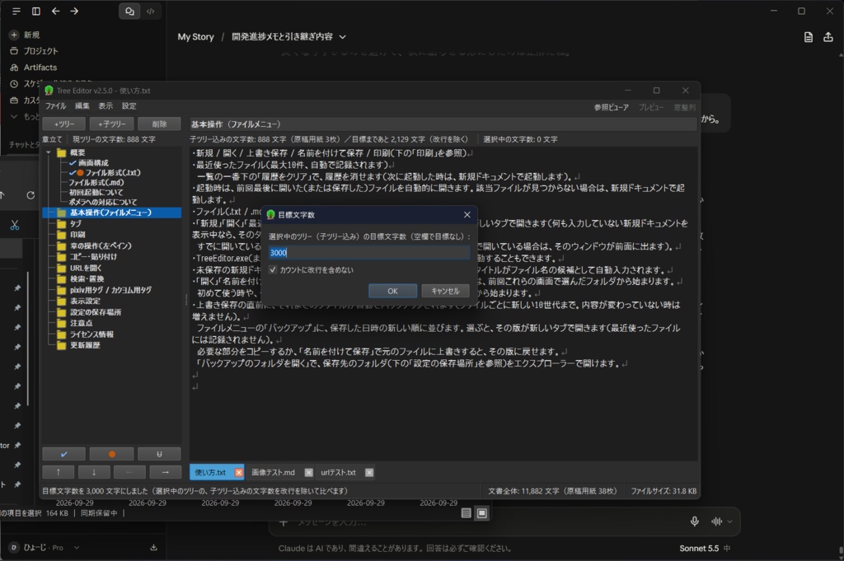Screen dimensions: 844x561
Task: Toggle カウントに改行を含めない checkbox
Action: (273, 269)
